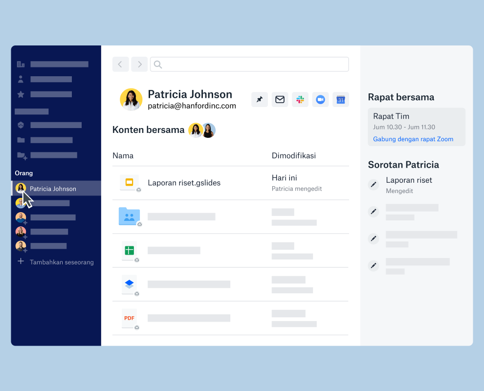The image size is (484, 391).
Task: Click the Google Slides file icon
Action: pos(130,183)
